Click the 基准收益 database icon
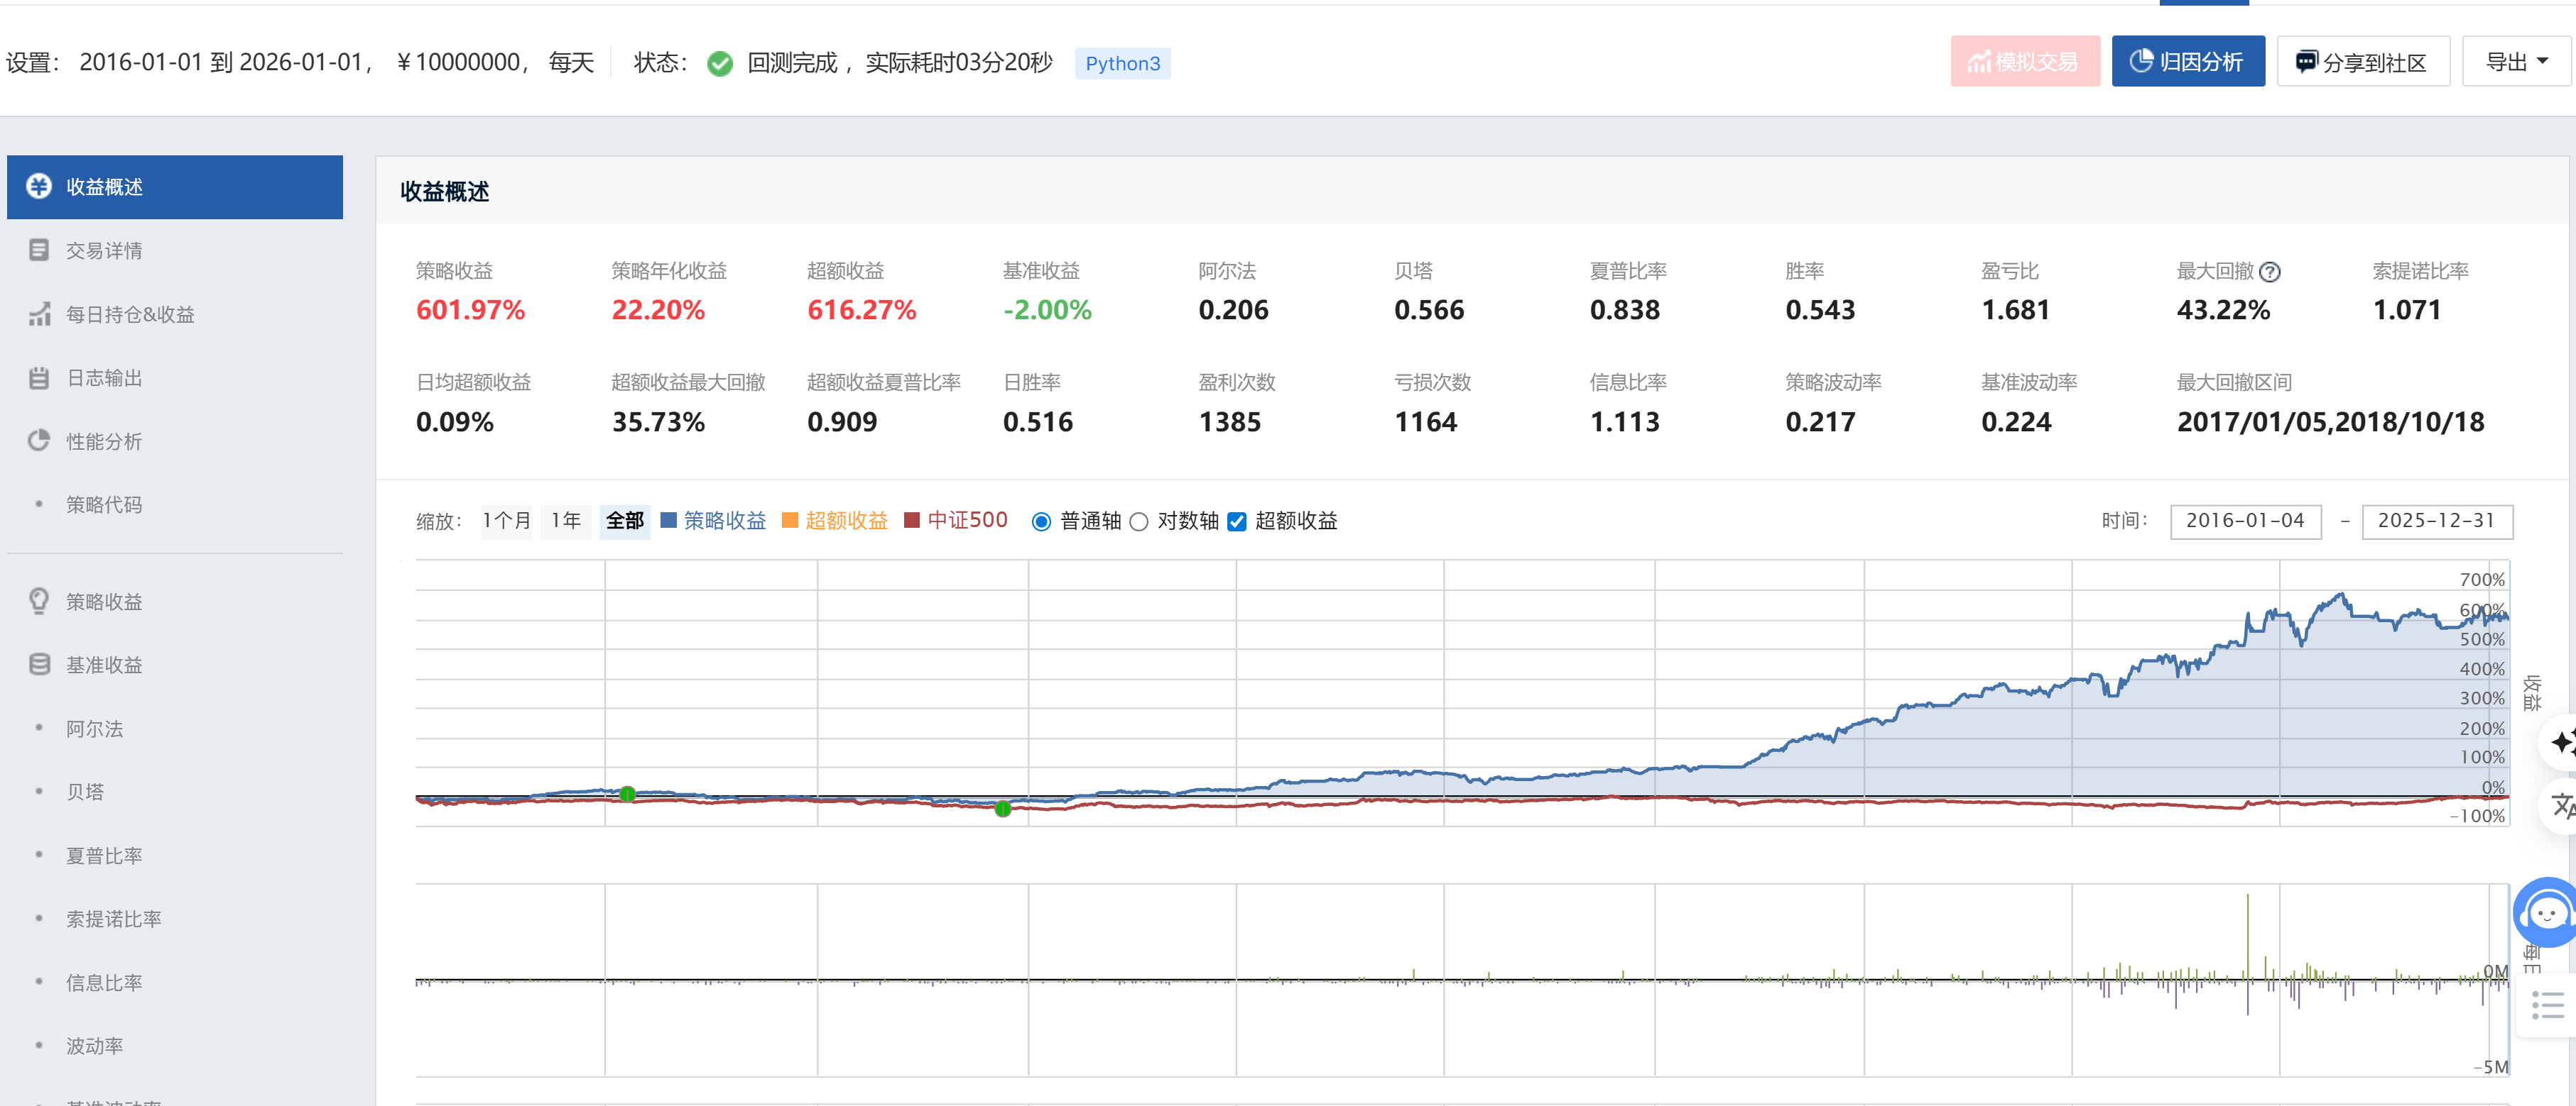 [39, 665]
